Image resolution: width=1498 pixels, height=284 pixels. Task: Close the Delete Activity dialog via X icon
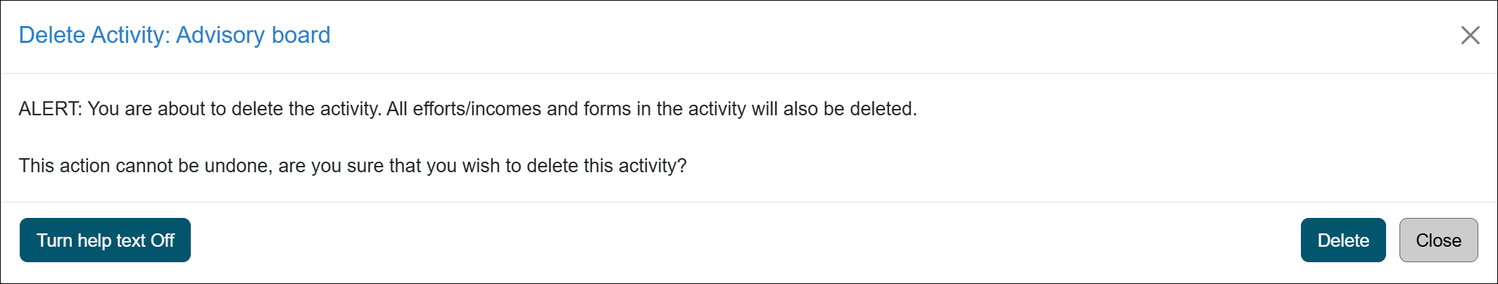coord(1470,35)
